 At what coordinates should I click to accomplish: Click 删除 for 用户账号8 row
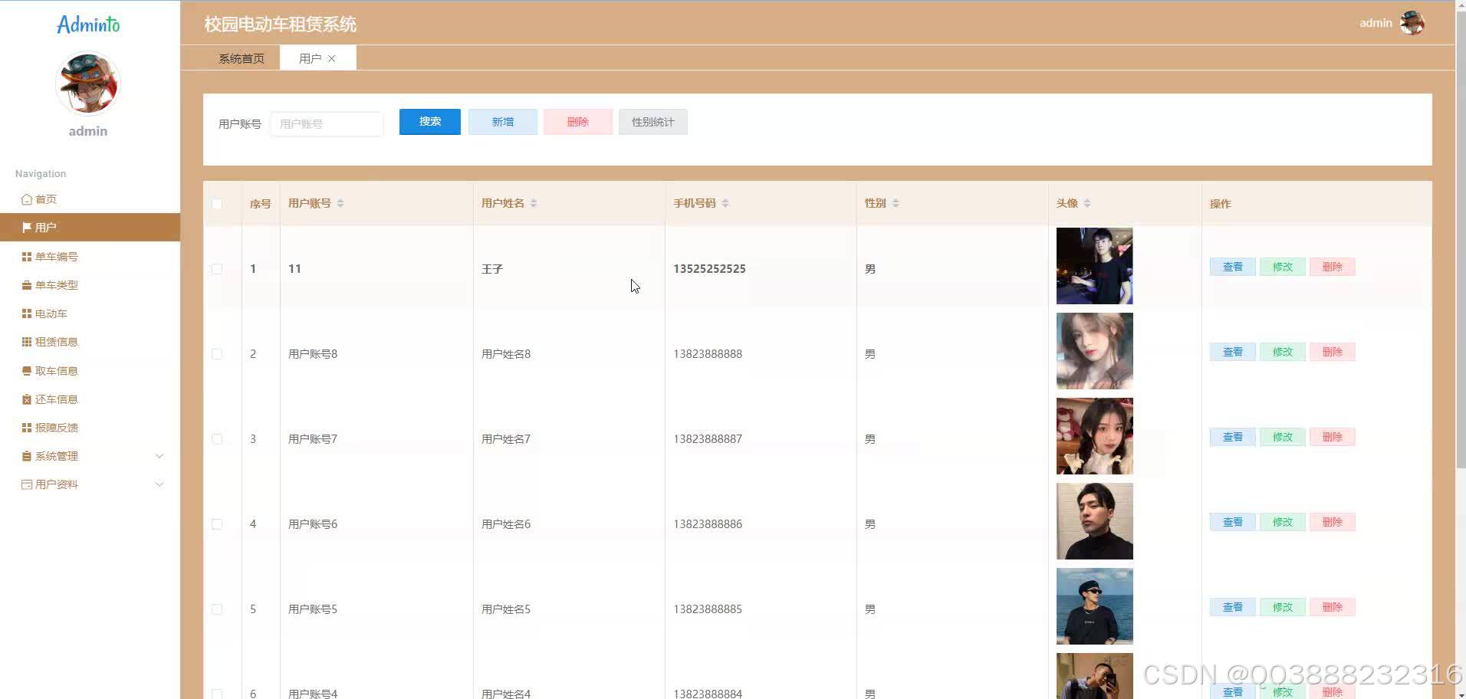1333,352
